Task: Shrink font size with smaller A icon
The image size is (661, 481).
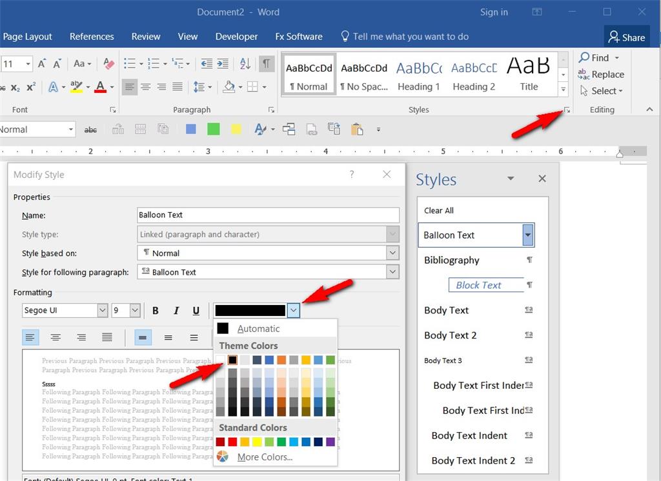Action: 57,64
